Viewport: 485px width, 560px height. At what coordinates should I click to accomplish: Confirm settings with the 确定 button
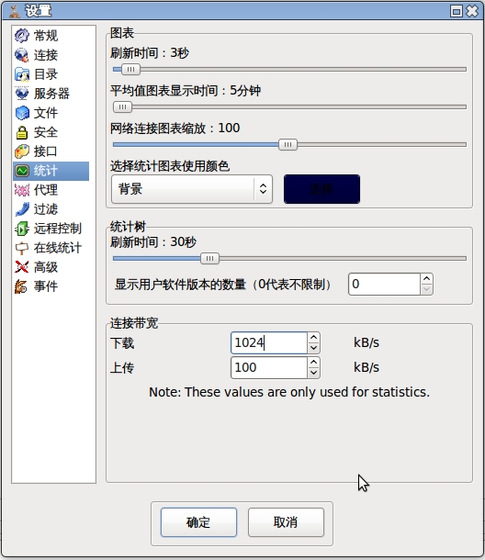click(x=198, y=522)
